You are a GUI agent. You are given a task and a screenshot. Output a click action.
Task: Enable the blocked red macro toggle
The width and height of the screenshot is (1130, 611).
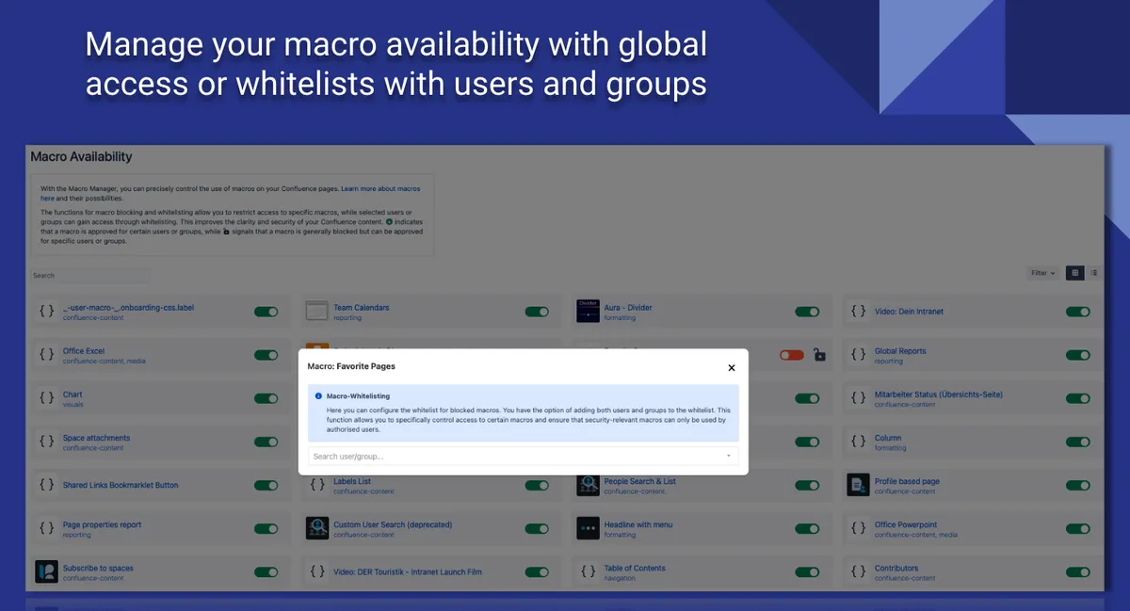point(792,355)
